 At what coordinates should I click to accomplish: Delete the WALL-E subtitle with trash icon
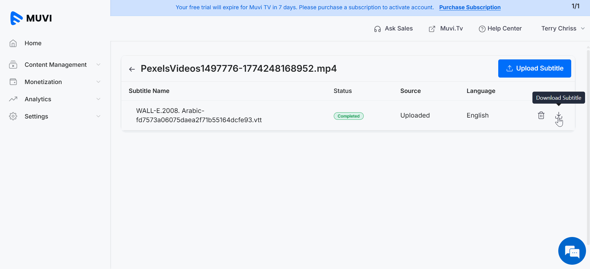(541, 115)
